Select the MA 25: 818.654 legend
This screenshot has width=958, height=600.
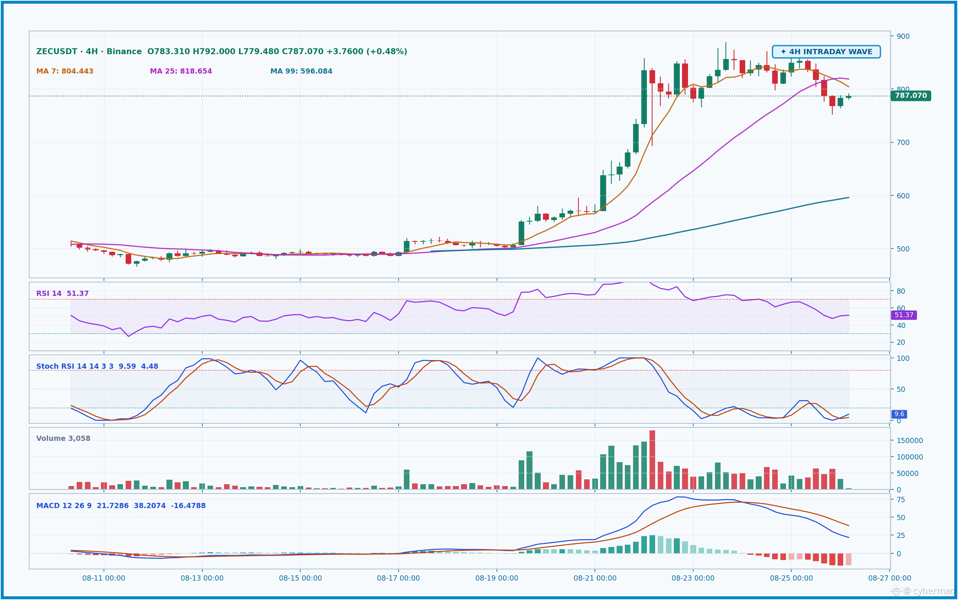pos(181,71)
